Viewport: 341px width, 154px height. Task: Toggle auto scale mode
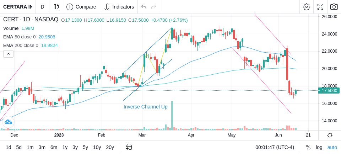(x=332, y=147)
